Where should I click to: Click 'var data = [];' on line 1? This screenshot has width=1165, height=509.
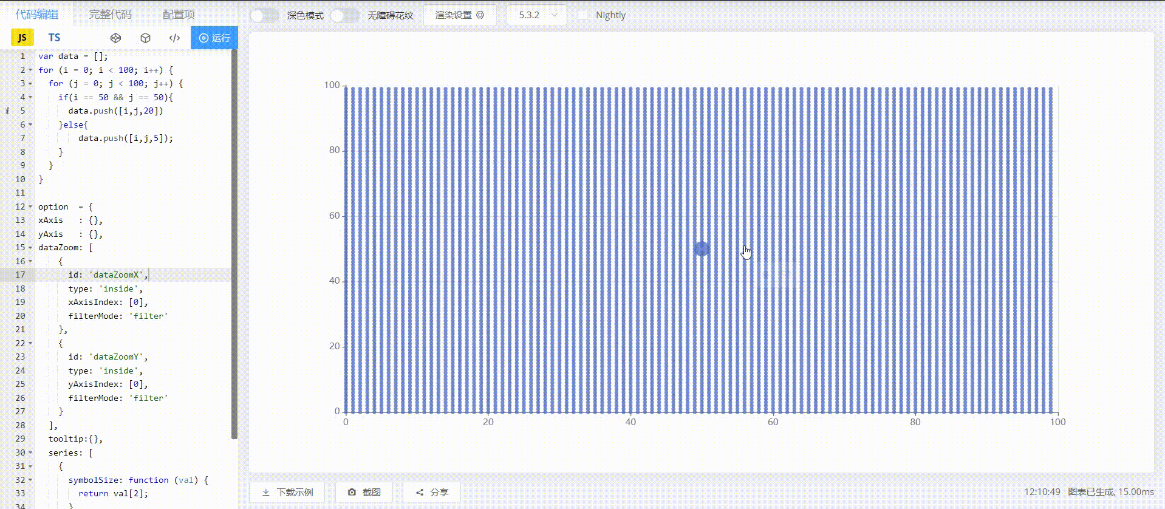tap(73, 56)
